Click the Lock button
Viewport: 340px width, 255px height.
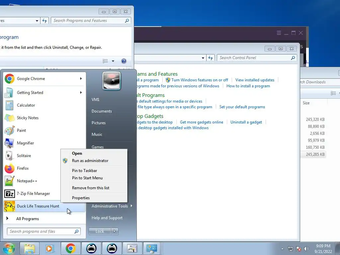[x=100, y=231]
